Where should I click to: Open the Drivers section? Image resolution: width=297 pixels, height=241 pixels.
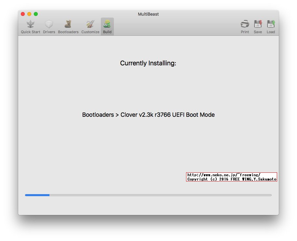coord(49,27)
